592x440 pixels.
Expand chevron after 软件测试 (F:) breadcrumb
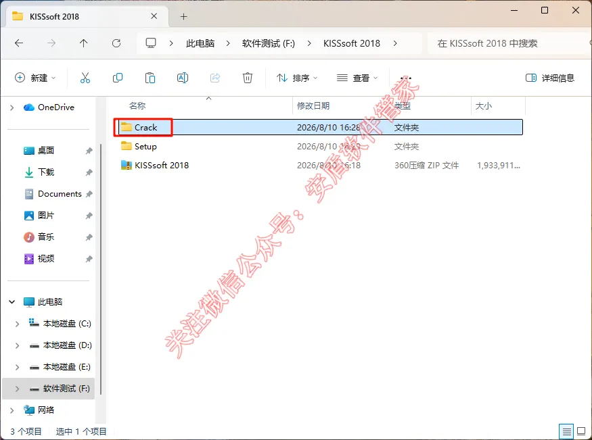point(309,43)
